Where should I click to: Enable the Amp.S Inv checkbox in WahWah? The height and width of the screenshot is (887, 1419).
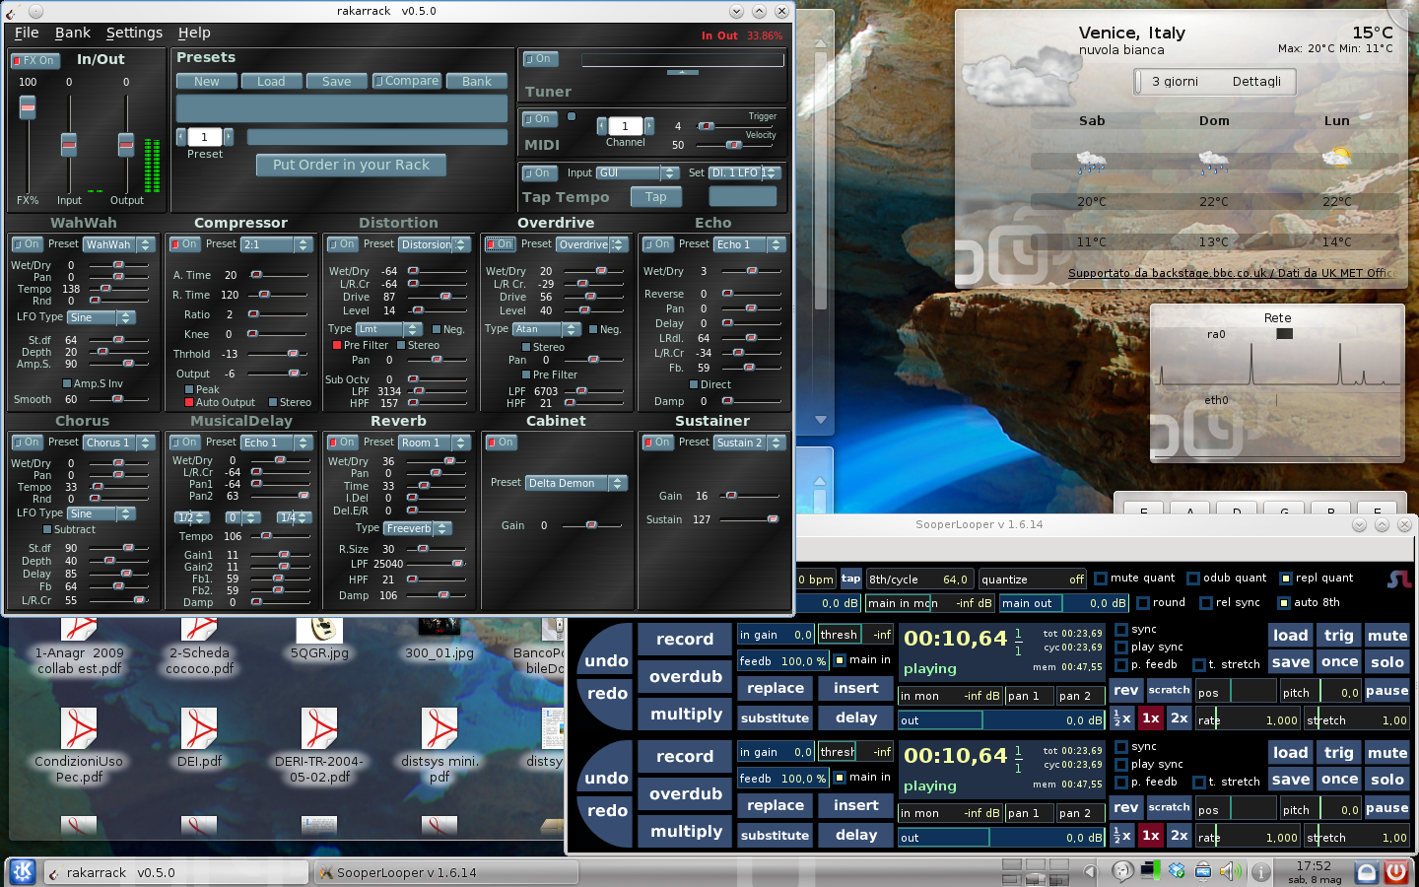pyautogui.click(x=67, y=383)
